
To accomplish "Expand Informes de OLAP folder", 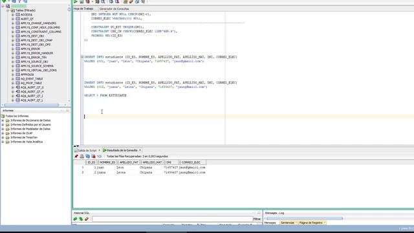I will 3,133.
